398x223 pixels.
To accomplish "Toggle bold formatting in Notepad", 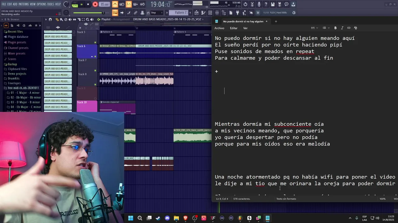I will (x=336, y=28).
